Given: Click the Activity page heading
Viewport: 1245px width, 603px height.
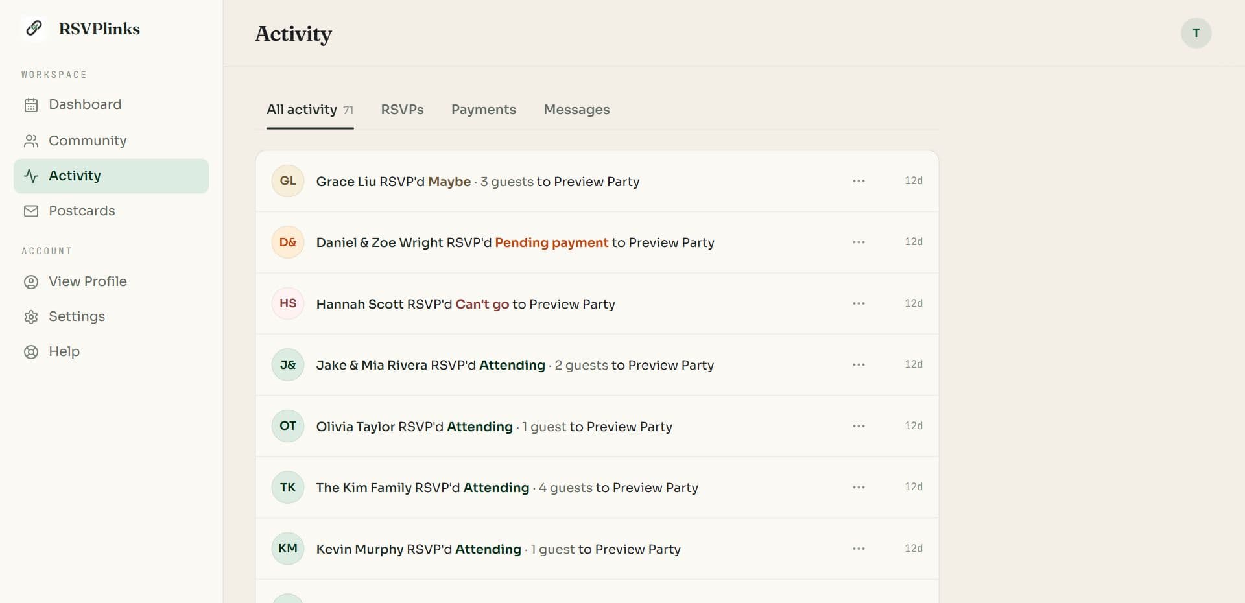Looking at the screenshot, I should [293, 34].
